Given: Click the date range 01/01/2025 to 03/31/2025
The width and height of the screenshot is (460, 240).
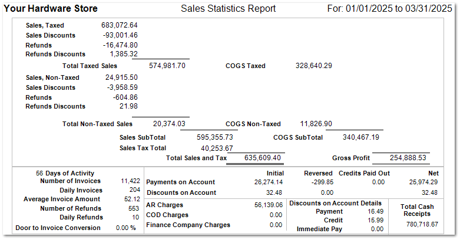Looking at the screenshot, I should (x=399, y=8).
